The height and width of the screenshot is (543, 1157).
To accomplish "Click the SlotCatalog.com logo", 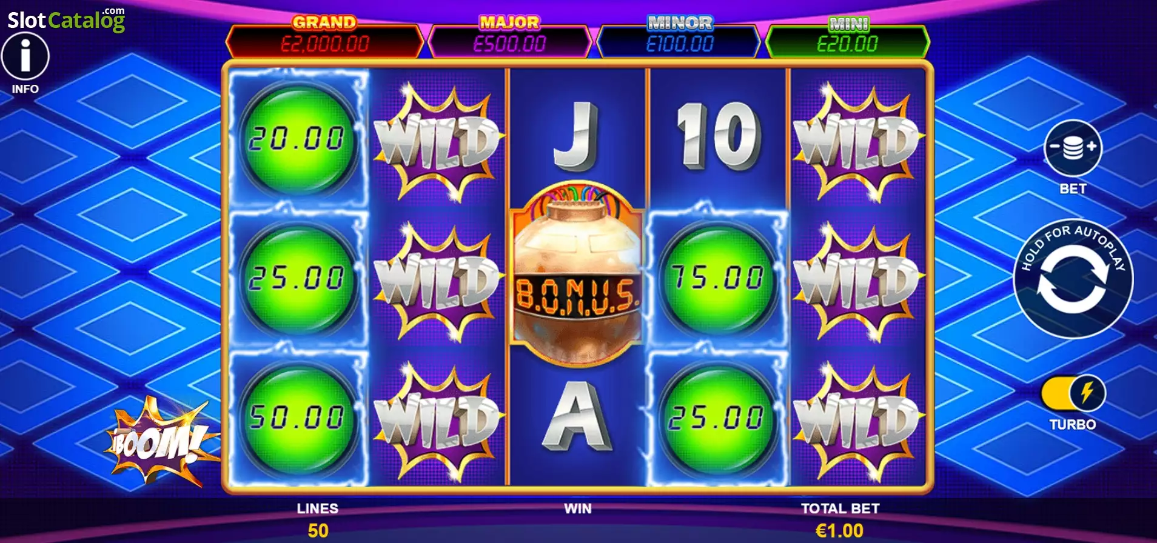I will (x=66, y=19).
